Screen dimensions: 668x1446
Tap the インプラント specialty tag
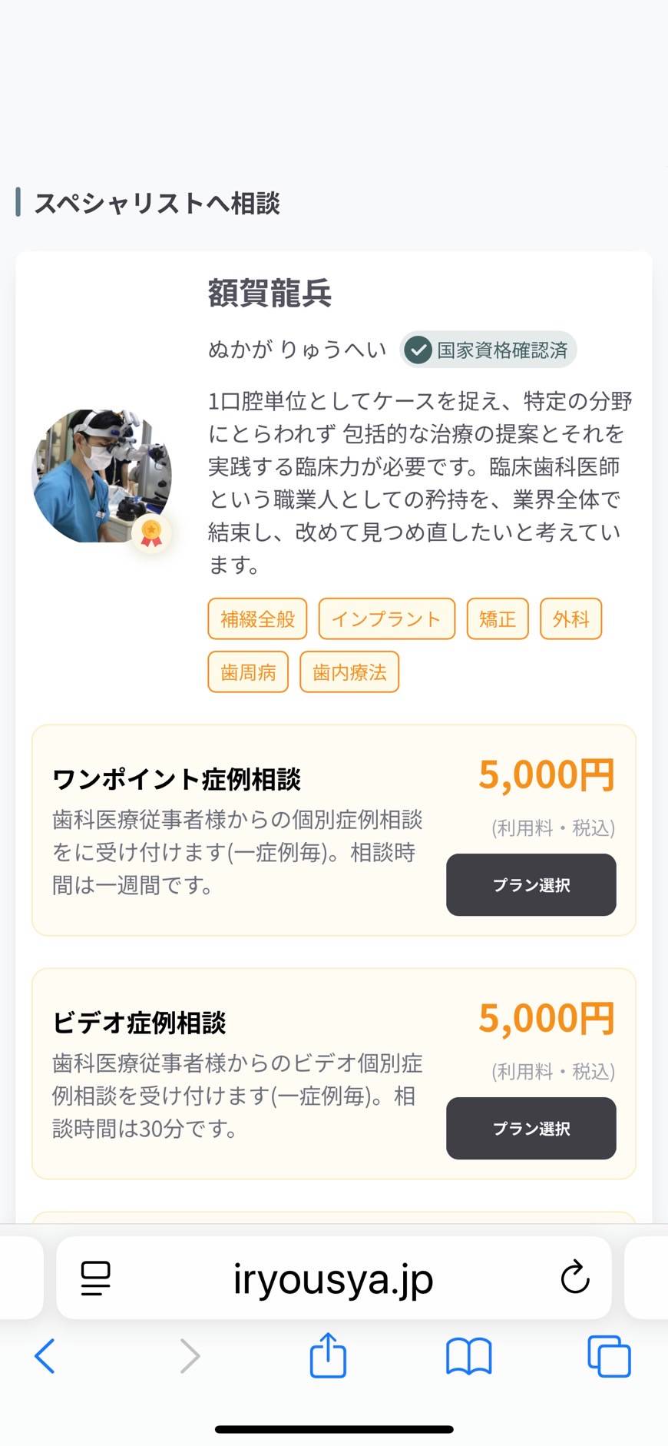[386, 619]
